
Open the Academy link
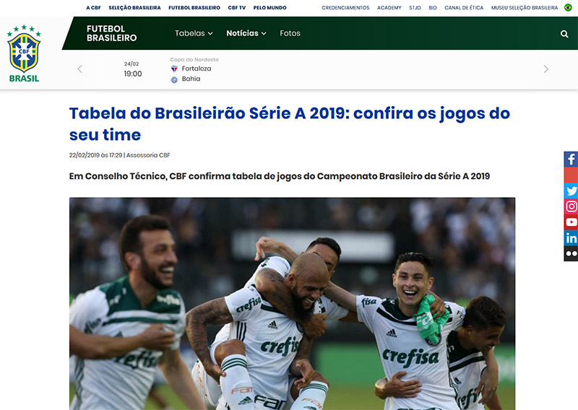click(389, 7)
